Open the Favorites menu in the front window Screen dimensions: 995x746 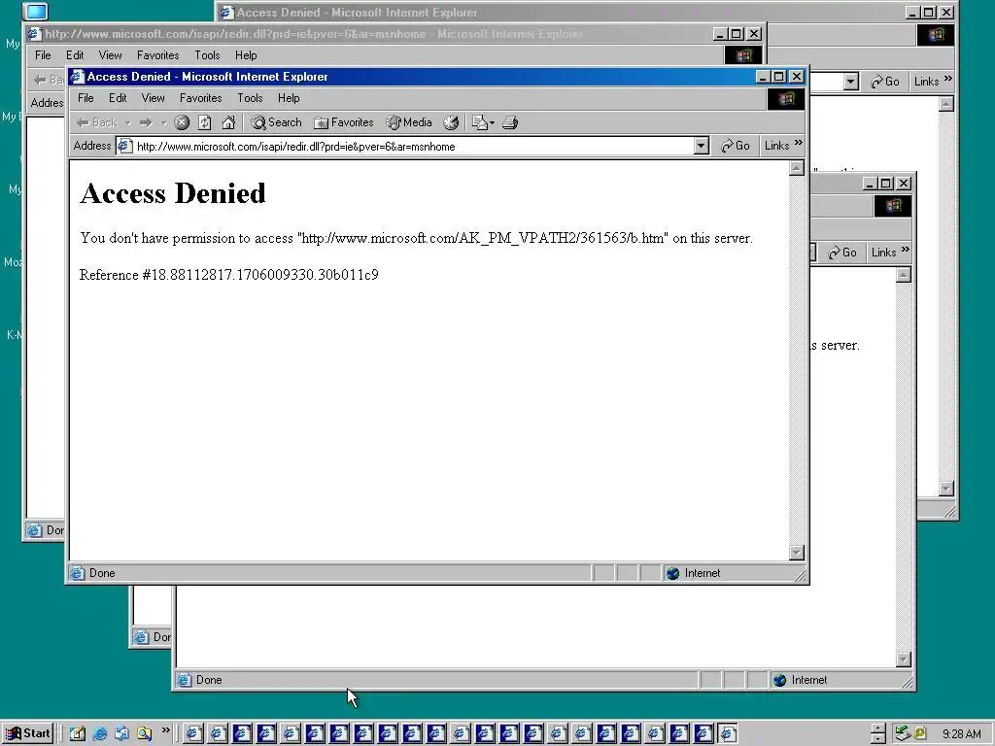[200, 98]
